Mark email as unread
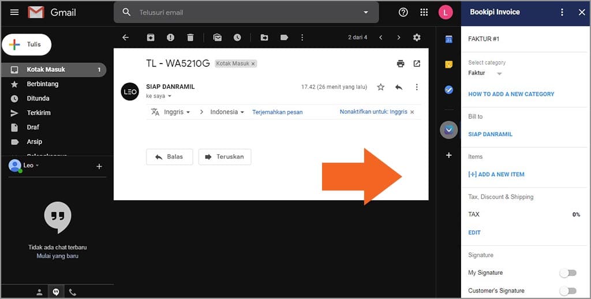Viewport: 591px width, 299px height. pos(218,38)
